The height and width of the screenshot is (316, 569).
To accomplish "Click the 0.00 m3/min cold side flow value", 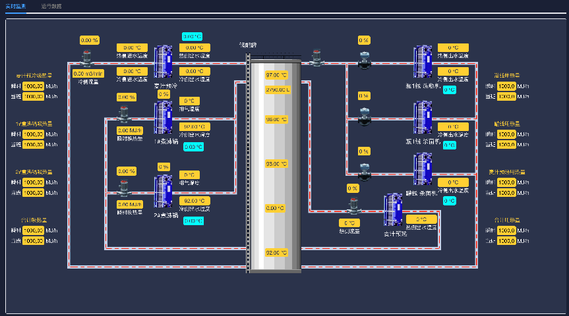I will [x=88, y=74].
